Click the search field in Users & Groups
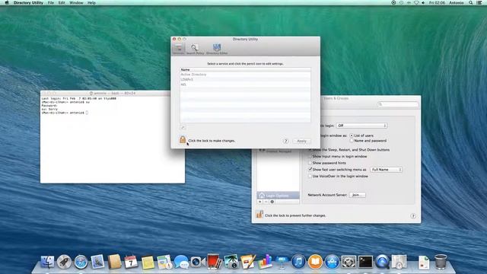Viewport: 487px width, 274px height. point(398,104)
